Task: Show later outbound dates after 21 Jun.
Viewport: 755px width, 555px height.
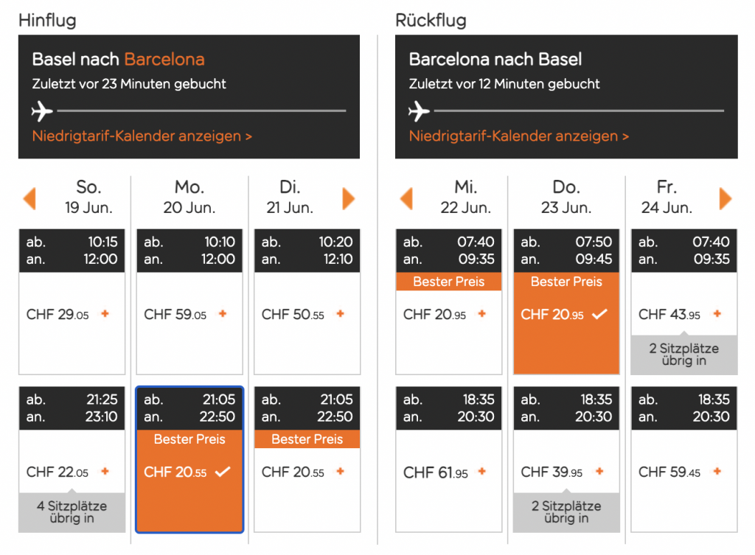Action: 349,198
